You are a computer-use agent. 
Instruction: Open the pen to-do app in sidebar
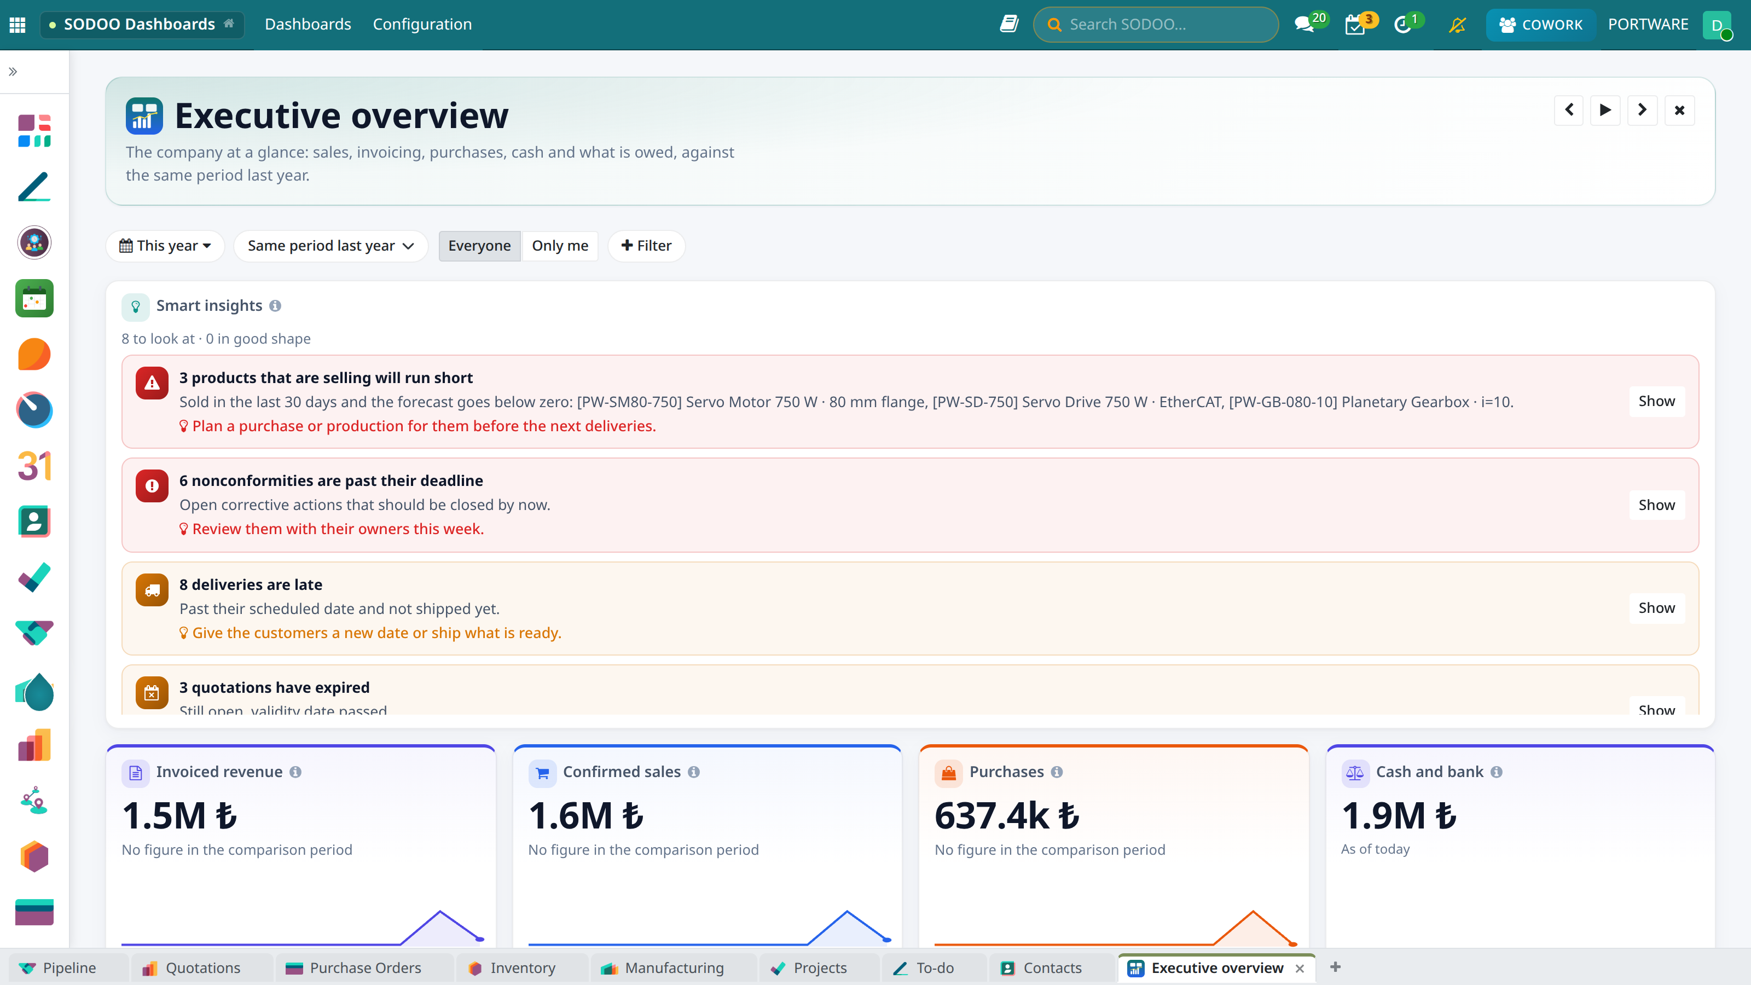[x=34, y=186]
